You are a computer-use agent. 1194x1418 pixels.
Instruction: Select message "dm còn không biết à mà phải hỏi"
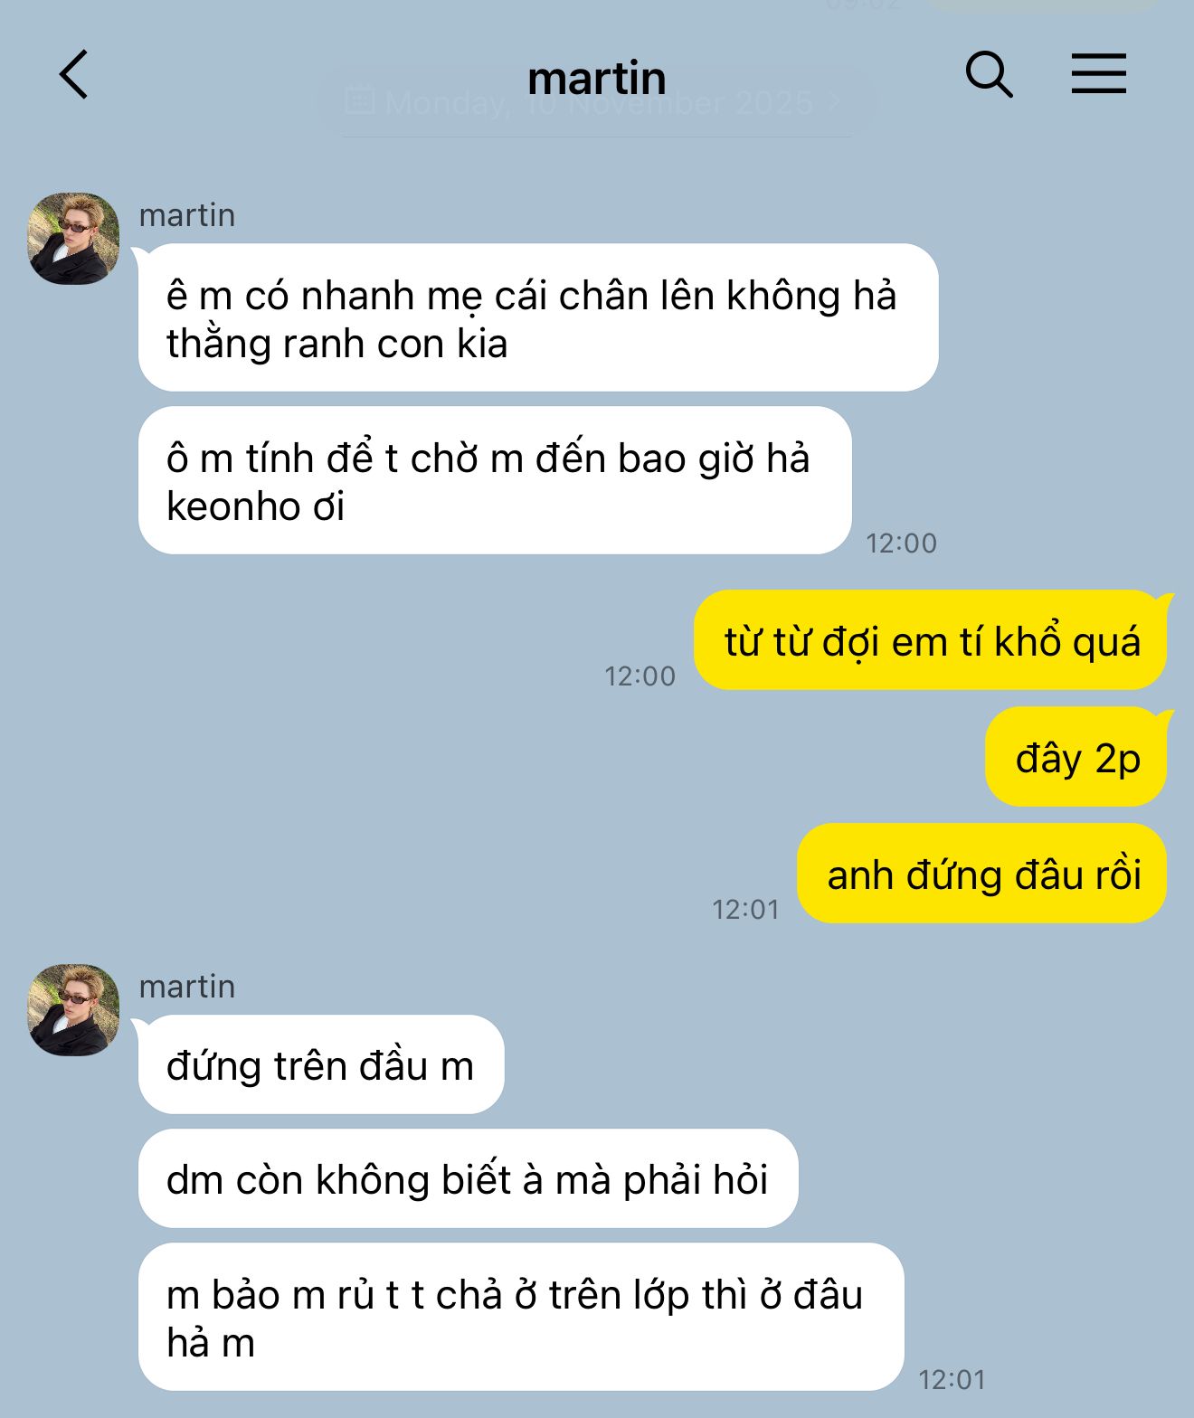click(469, 1178)
